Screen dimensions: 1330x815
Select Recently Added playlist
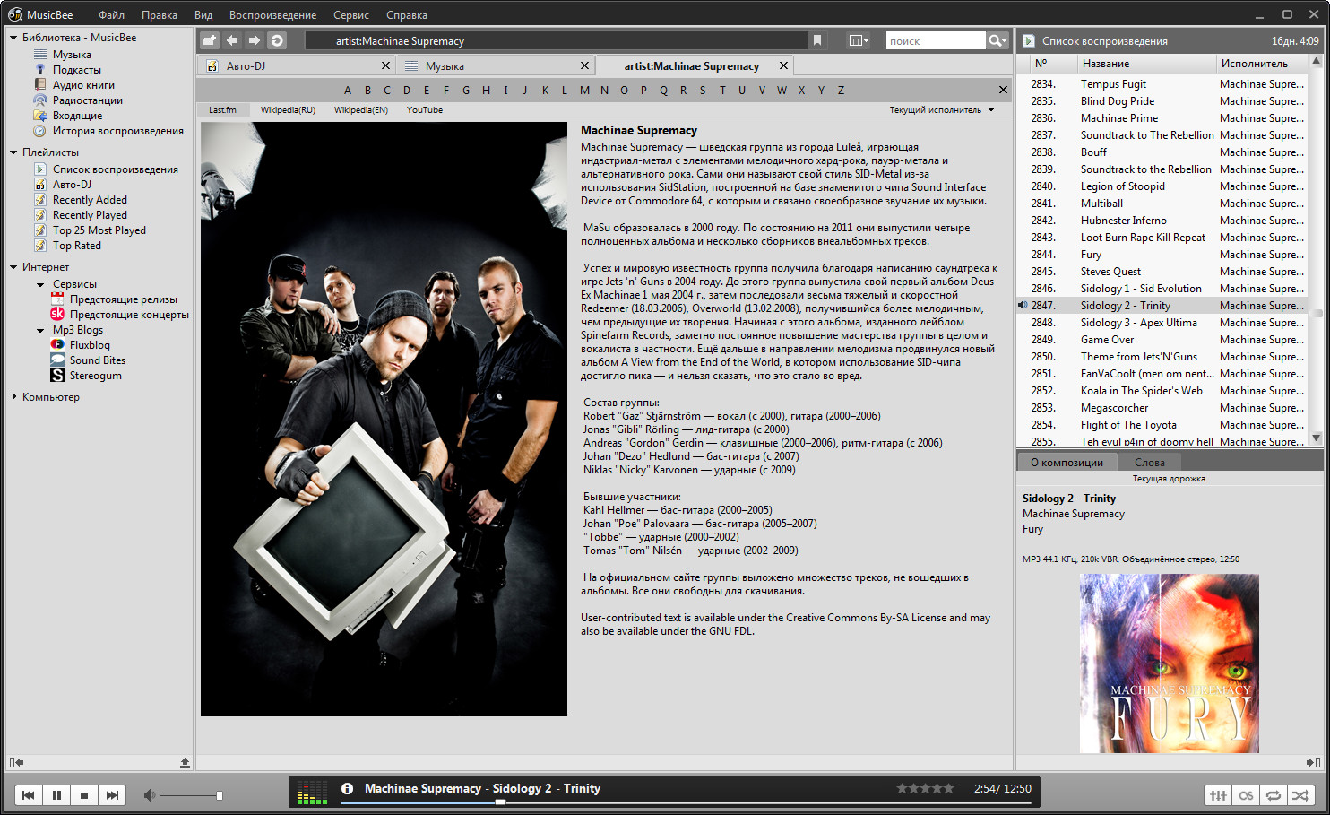[90, 200]
